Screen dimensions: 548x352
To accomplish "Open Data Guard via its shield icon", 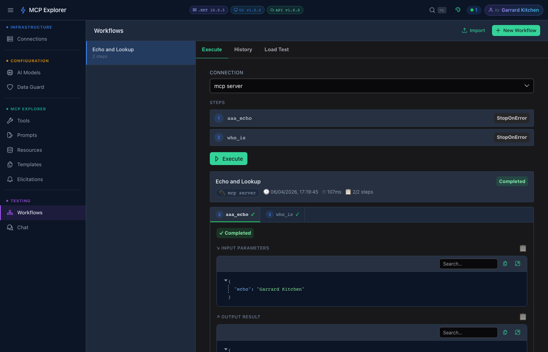I will click(x=10, y=87).
